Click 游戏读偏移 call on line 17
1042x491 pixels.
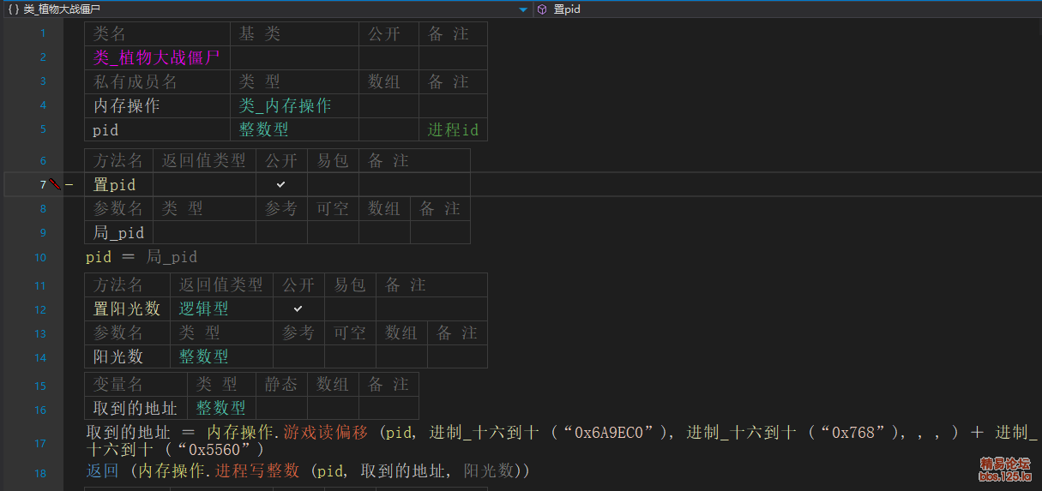click(326, 433)
